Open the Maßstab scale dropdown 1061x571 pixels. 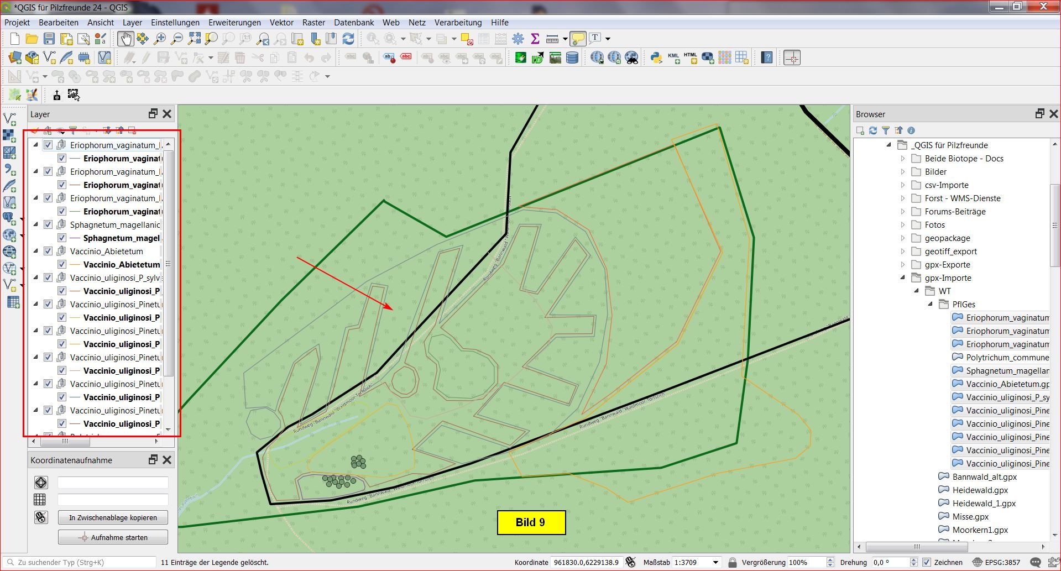tap(715, 562)
